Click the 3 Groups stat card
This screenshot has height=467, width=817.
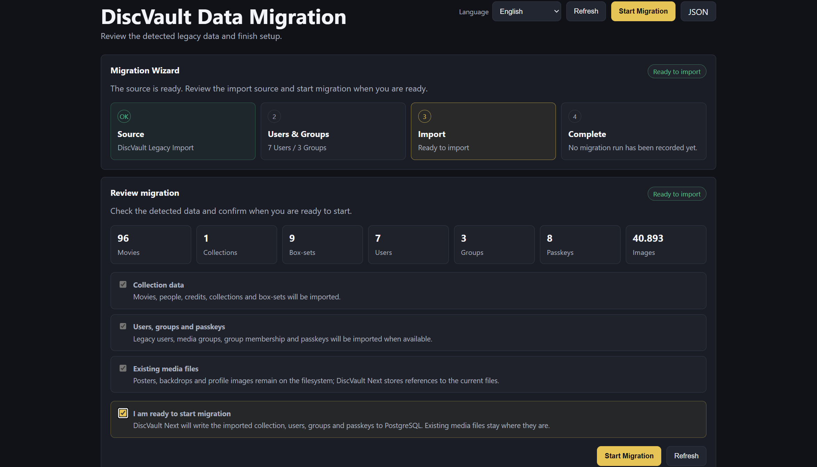coord(494,244)
